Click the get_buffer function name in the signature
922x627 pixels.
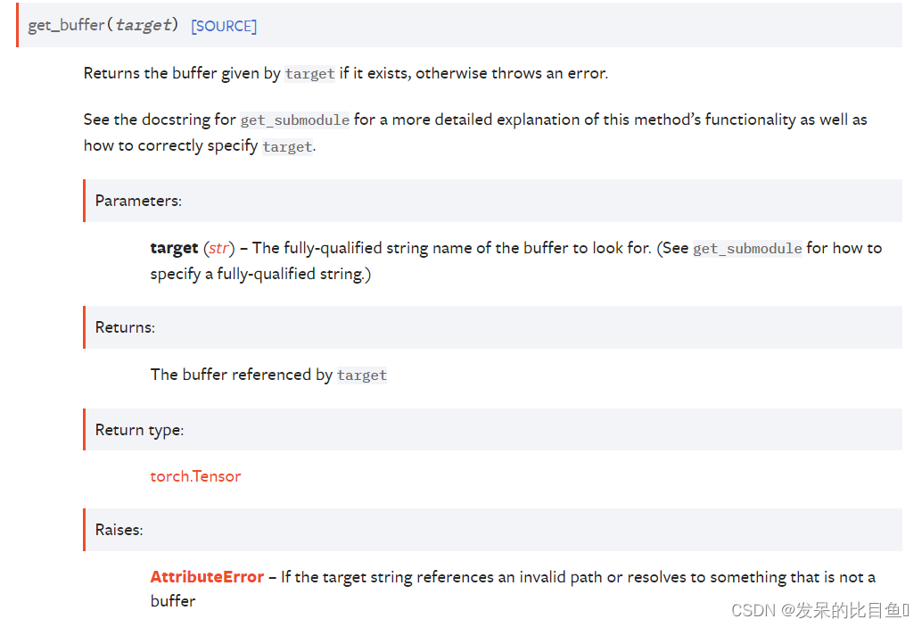click(x=66, y=25)
